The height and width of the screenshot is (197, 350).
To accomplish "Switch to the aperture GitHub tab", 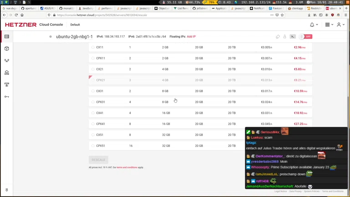I will point(29,8).
